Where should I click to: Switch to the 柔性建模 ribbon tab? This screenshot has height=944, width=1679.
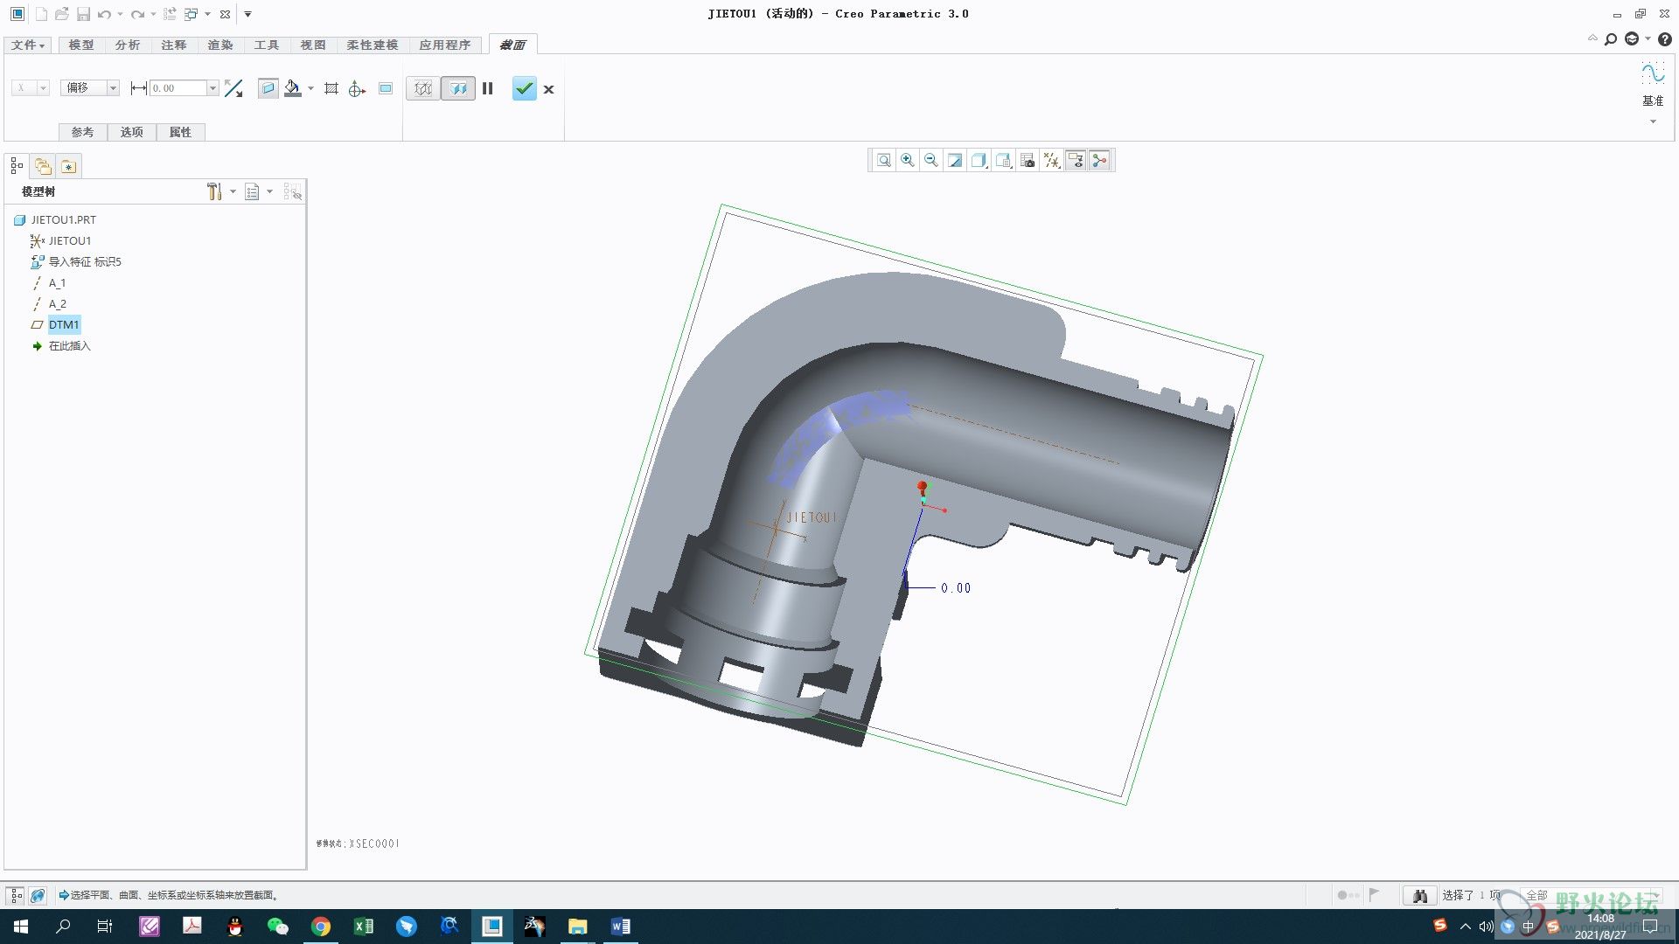[373, 45]
